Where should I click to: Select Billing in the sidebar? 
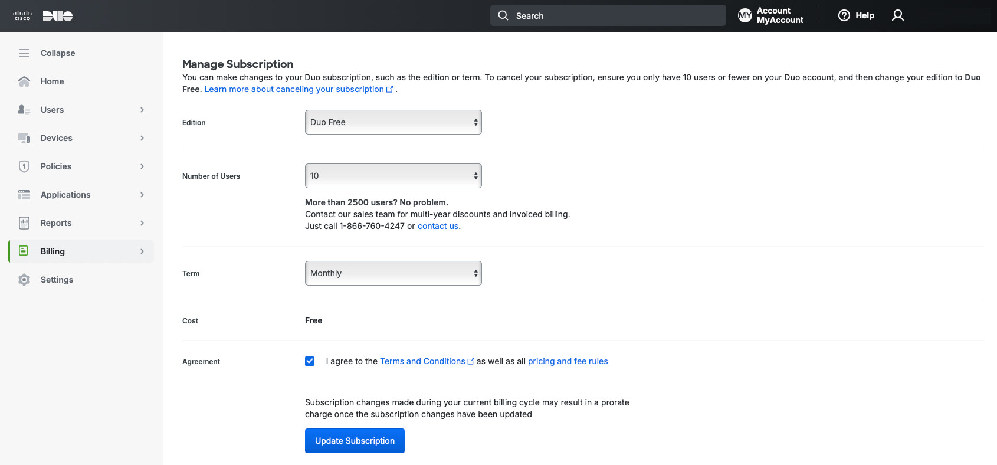pyautogui.click(x=81, y=251)
